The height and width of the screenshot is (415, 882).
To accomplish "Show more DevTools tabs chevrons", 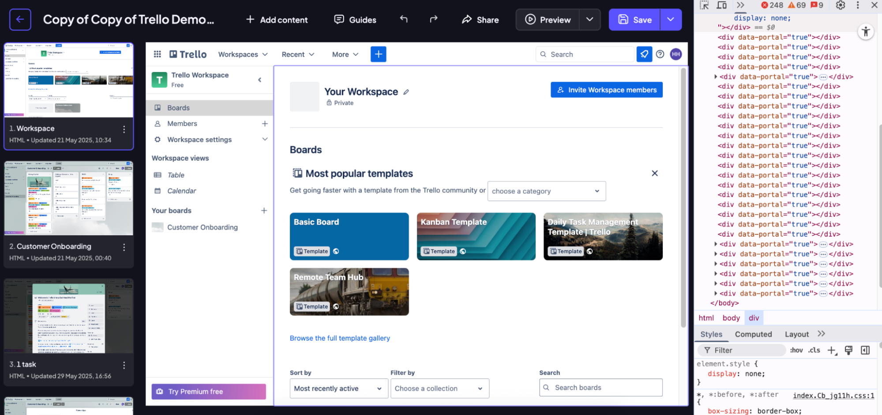I will [x=740, y=5].
